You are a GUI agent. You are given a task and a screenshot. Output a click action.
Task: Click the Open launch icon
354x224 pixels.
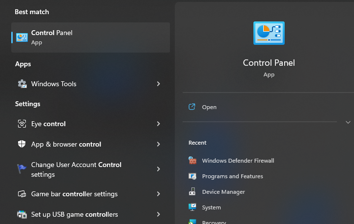192,107
